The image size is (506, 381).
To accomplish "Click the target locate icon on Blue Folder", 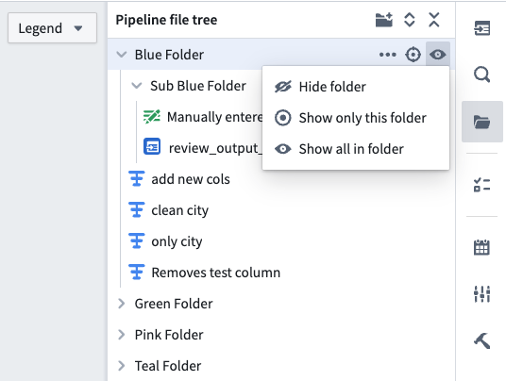I will click(413, 55).
